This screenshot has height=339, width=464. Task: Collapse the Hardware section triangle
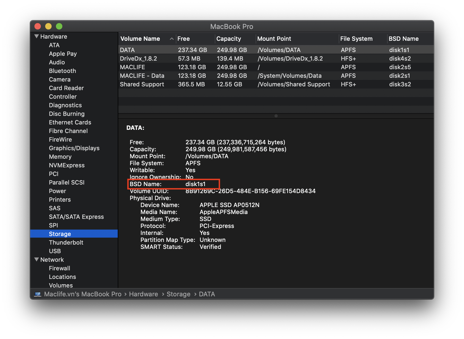(x=37, y=36)
